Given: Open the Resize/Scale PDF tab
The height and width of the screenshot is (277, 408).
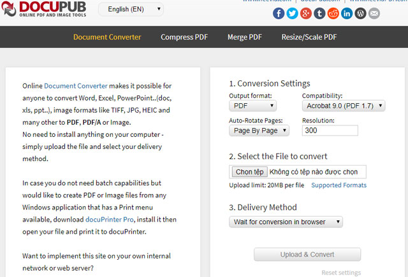Looking at the screenshot, I should (309, 37).
